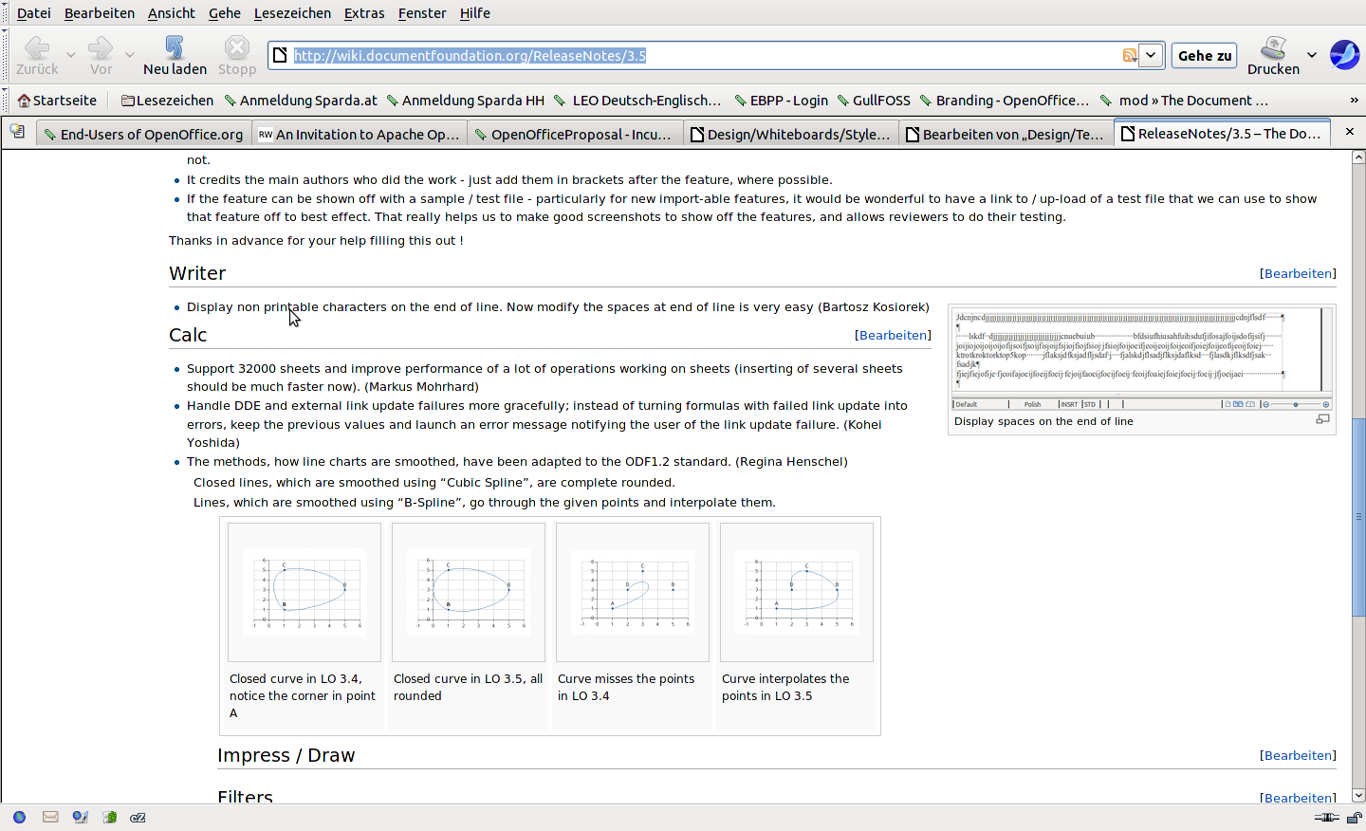The image size is (1366, 831).
Task: Toggle the online/offline plug icon
Action: point(1327,817)
